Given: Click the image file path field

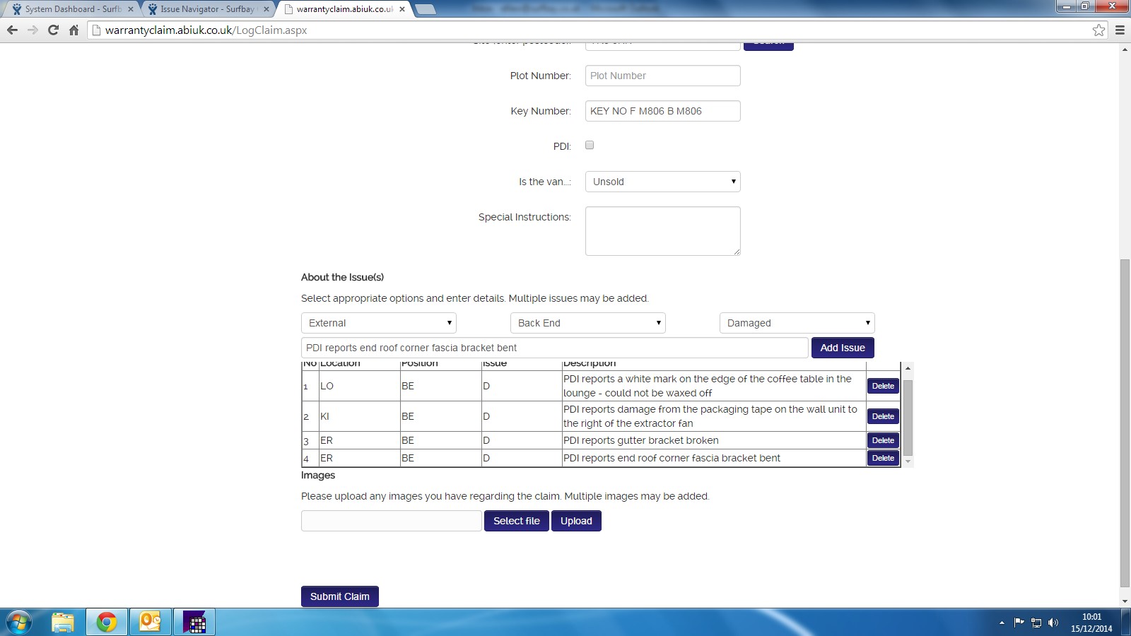Looking at the screenshot, I should coord(392,521).
